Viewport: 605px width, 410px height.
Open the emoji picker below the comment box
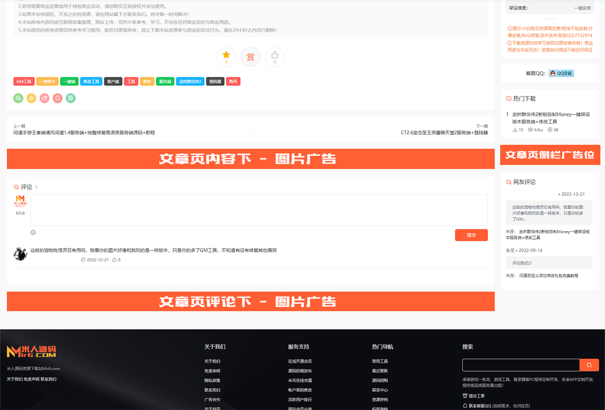[x=33, y=232]
